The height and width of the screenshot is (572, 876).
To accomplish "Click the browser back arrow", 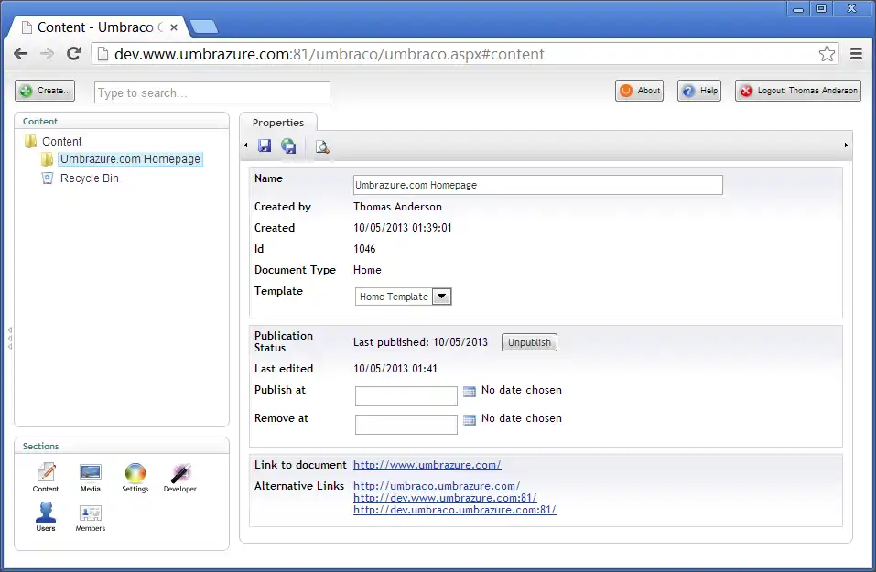I will (x=21, y=54).
